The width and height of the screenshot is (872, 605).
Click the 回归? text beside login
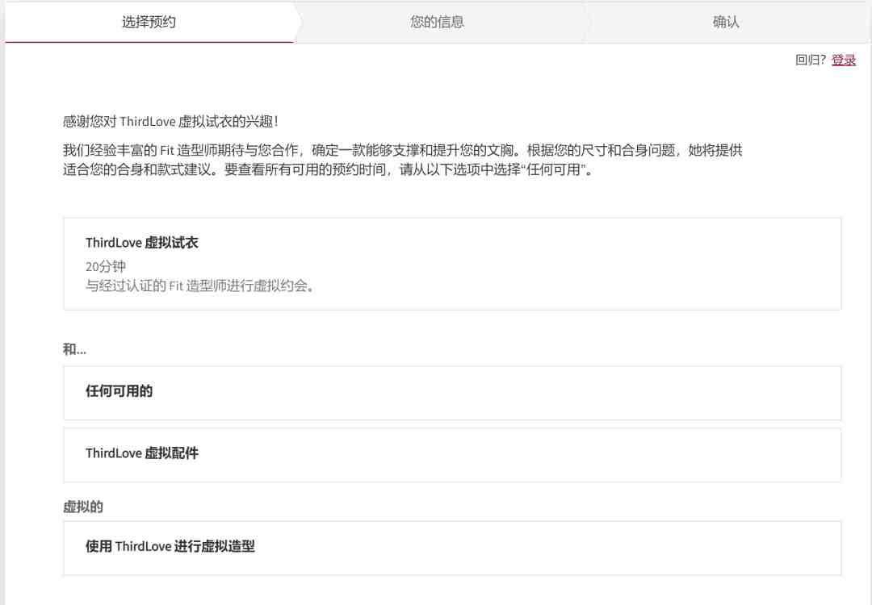coord(811,60)
